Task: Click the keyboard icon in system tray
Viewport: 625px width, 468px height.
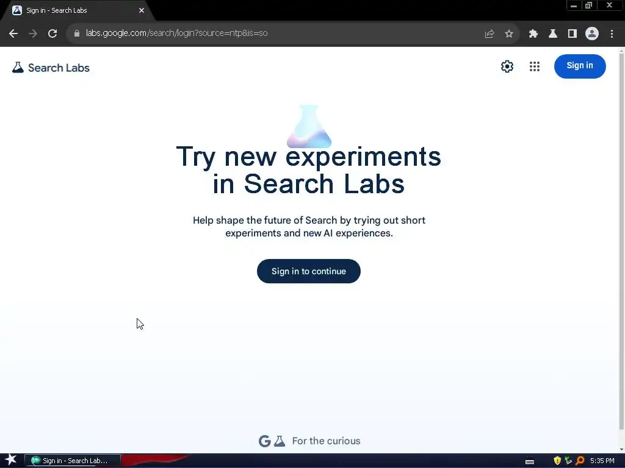Action: 530,461
